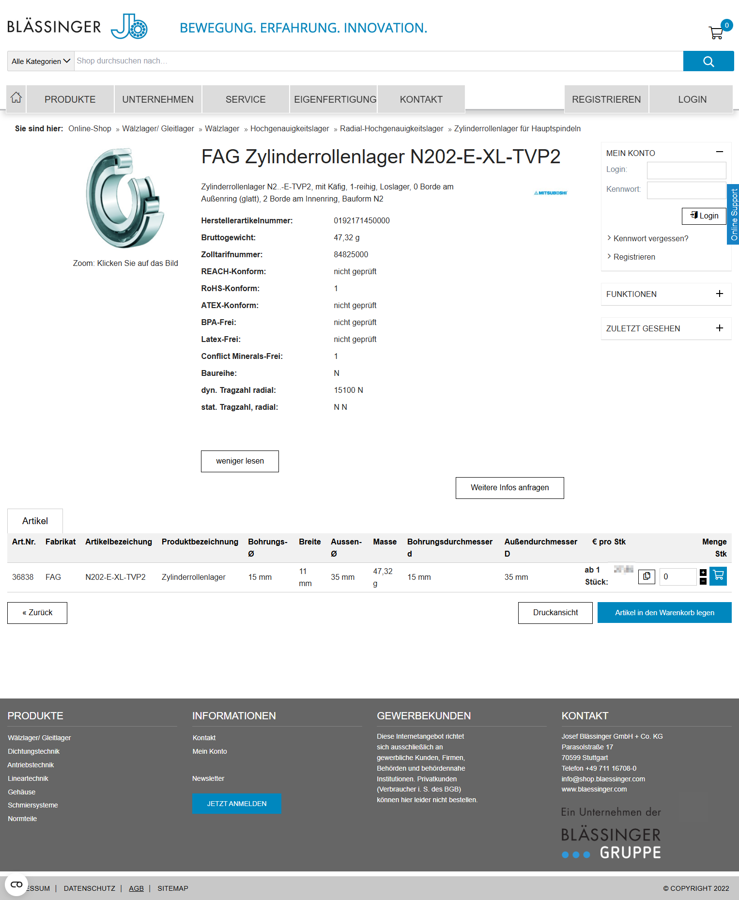Viewport: 739px width, 900px height.
Task: Open the Alle Kategorien dropdown
Action: click(x=41, y=61)
